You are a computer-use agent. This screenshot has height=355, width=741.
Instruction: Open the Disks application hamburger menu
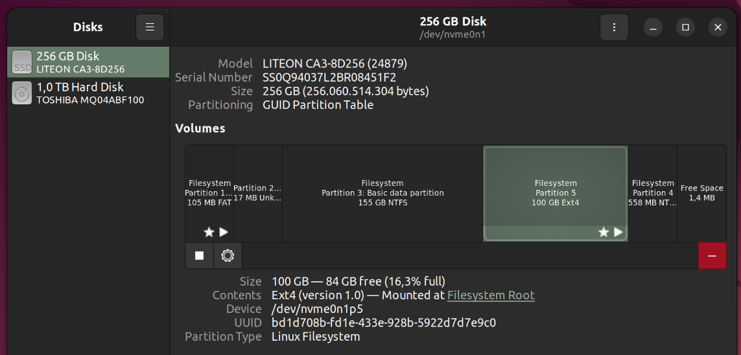point(150,27)
